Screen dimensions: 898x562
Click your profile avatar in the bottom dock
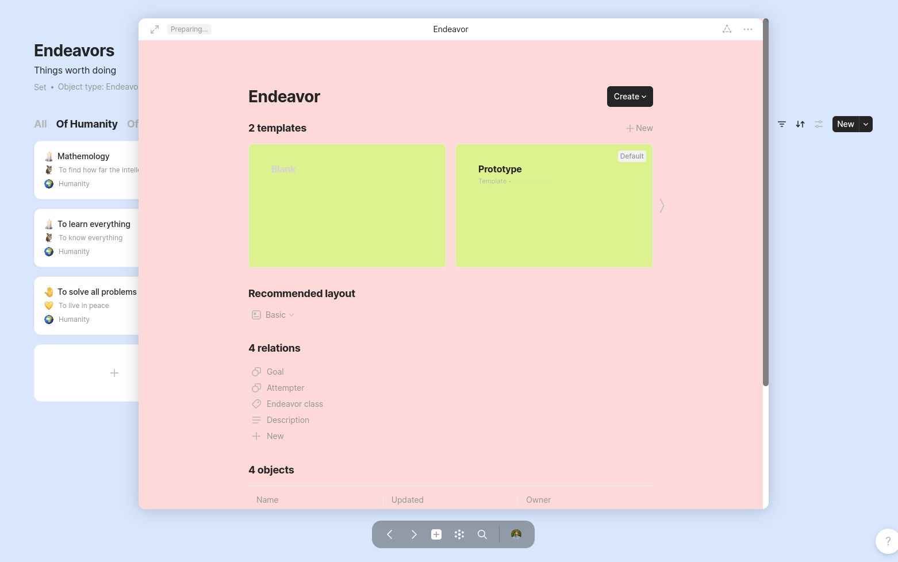(x=516, y=534)
